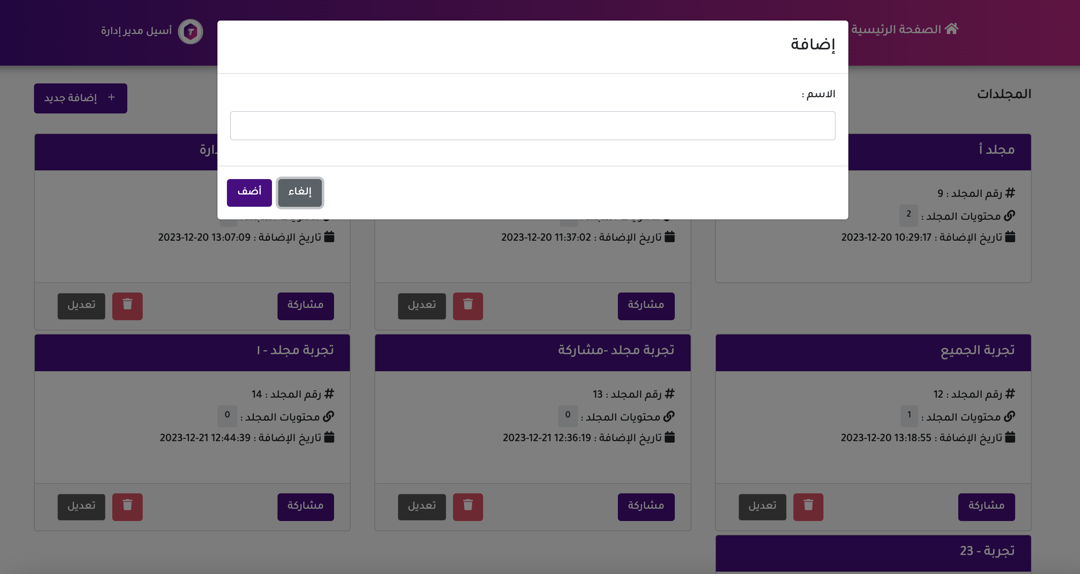
Task: Share folder تجربة الجميع via مشاركة
Action: tap(986, 506)
